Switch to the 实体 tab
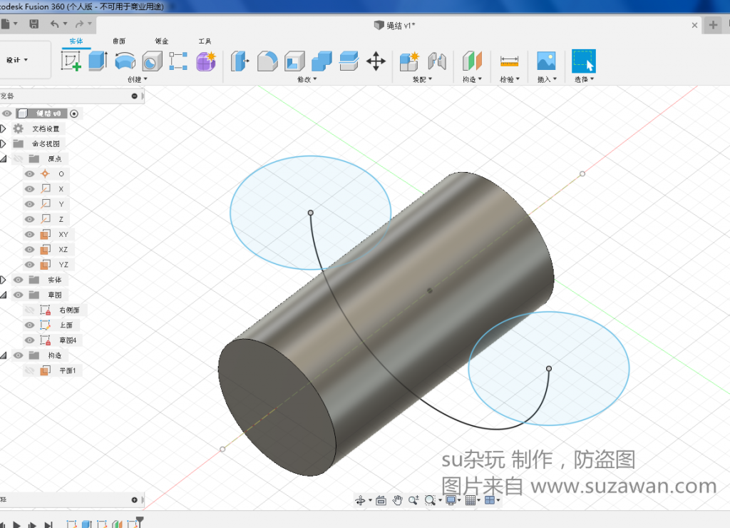The image size is (730, 528). point(76,41)
